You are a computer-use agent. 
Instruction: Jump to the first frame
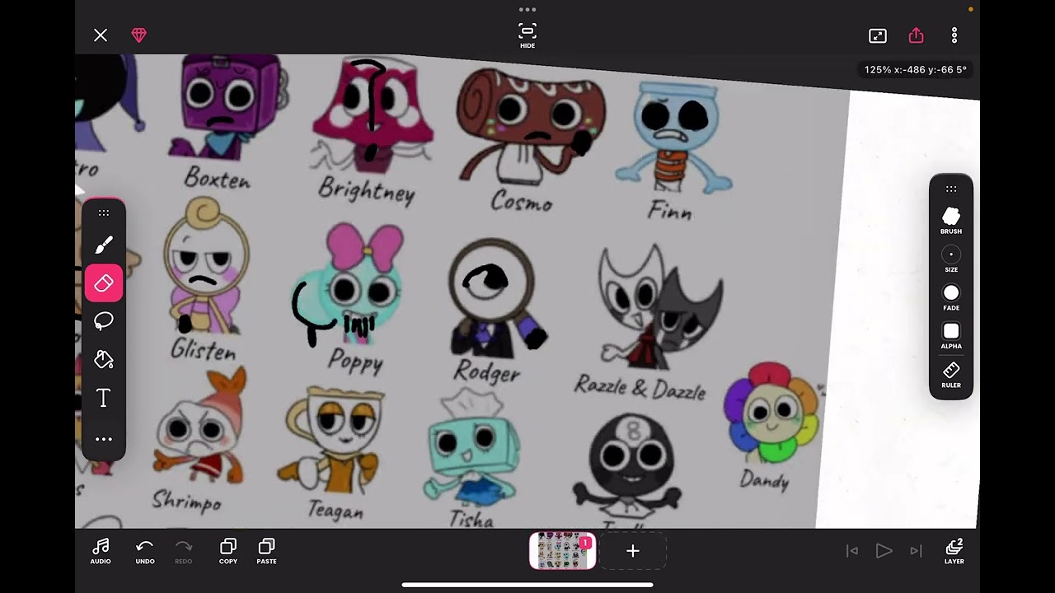point(853,551)
